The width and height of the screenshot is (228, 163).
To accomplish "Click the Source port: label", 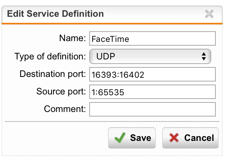I will (61, 92).
